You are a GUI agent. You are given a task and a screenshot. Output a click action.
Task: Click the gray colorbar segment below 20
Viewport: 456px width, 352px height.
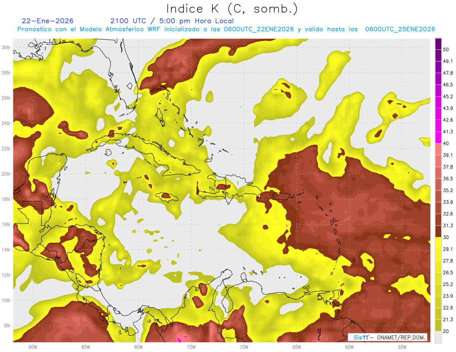(438, 337)
